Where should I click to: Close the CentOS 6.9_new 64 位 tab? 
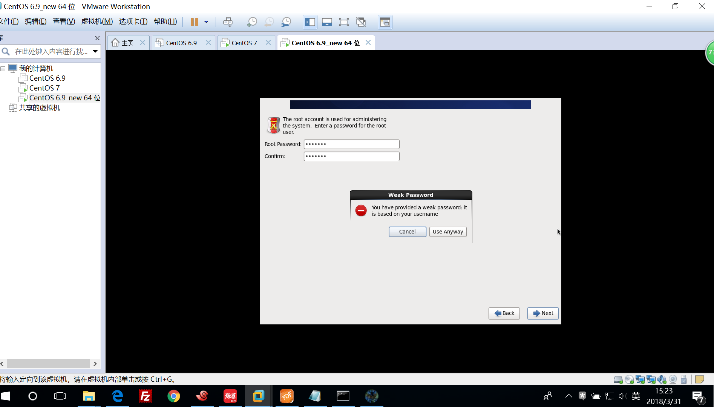click(368, 43)
